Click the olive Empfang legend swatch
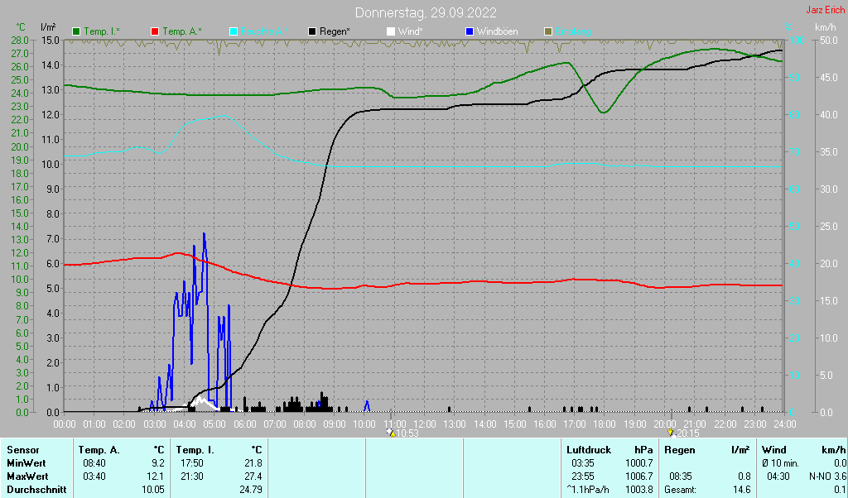 (x=548, y=32)
